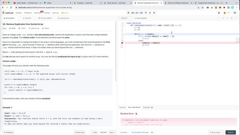The height and width of the screenshot is (135, 240).
Task: Open the notifications bell
Action: point(219,13)
